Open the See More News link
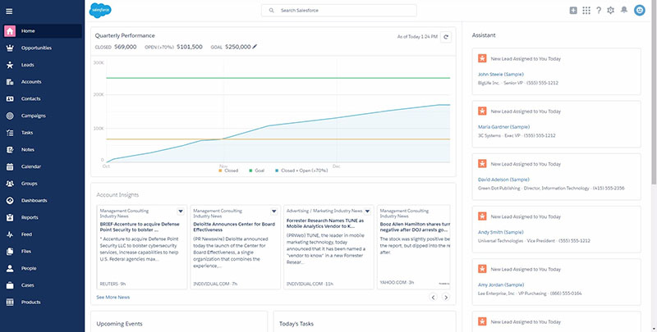 113,298
